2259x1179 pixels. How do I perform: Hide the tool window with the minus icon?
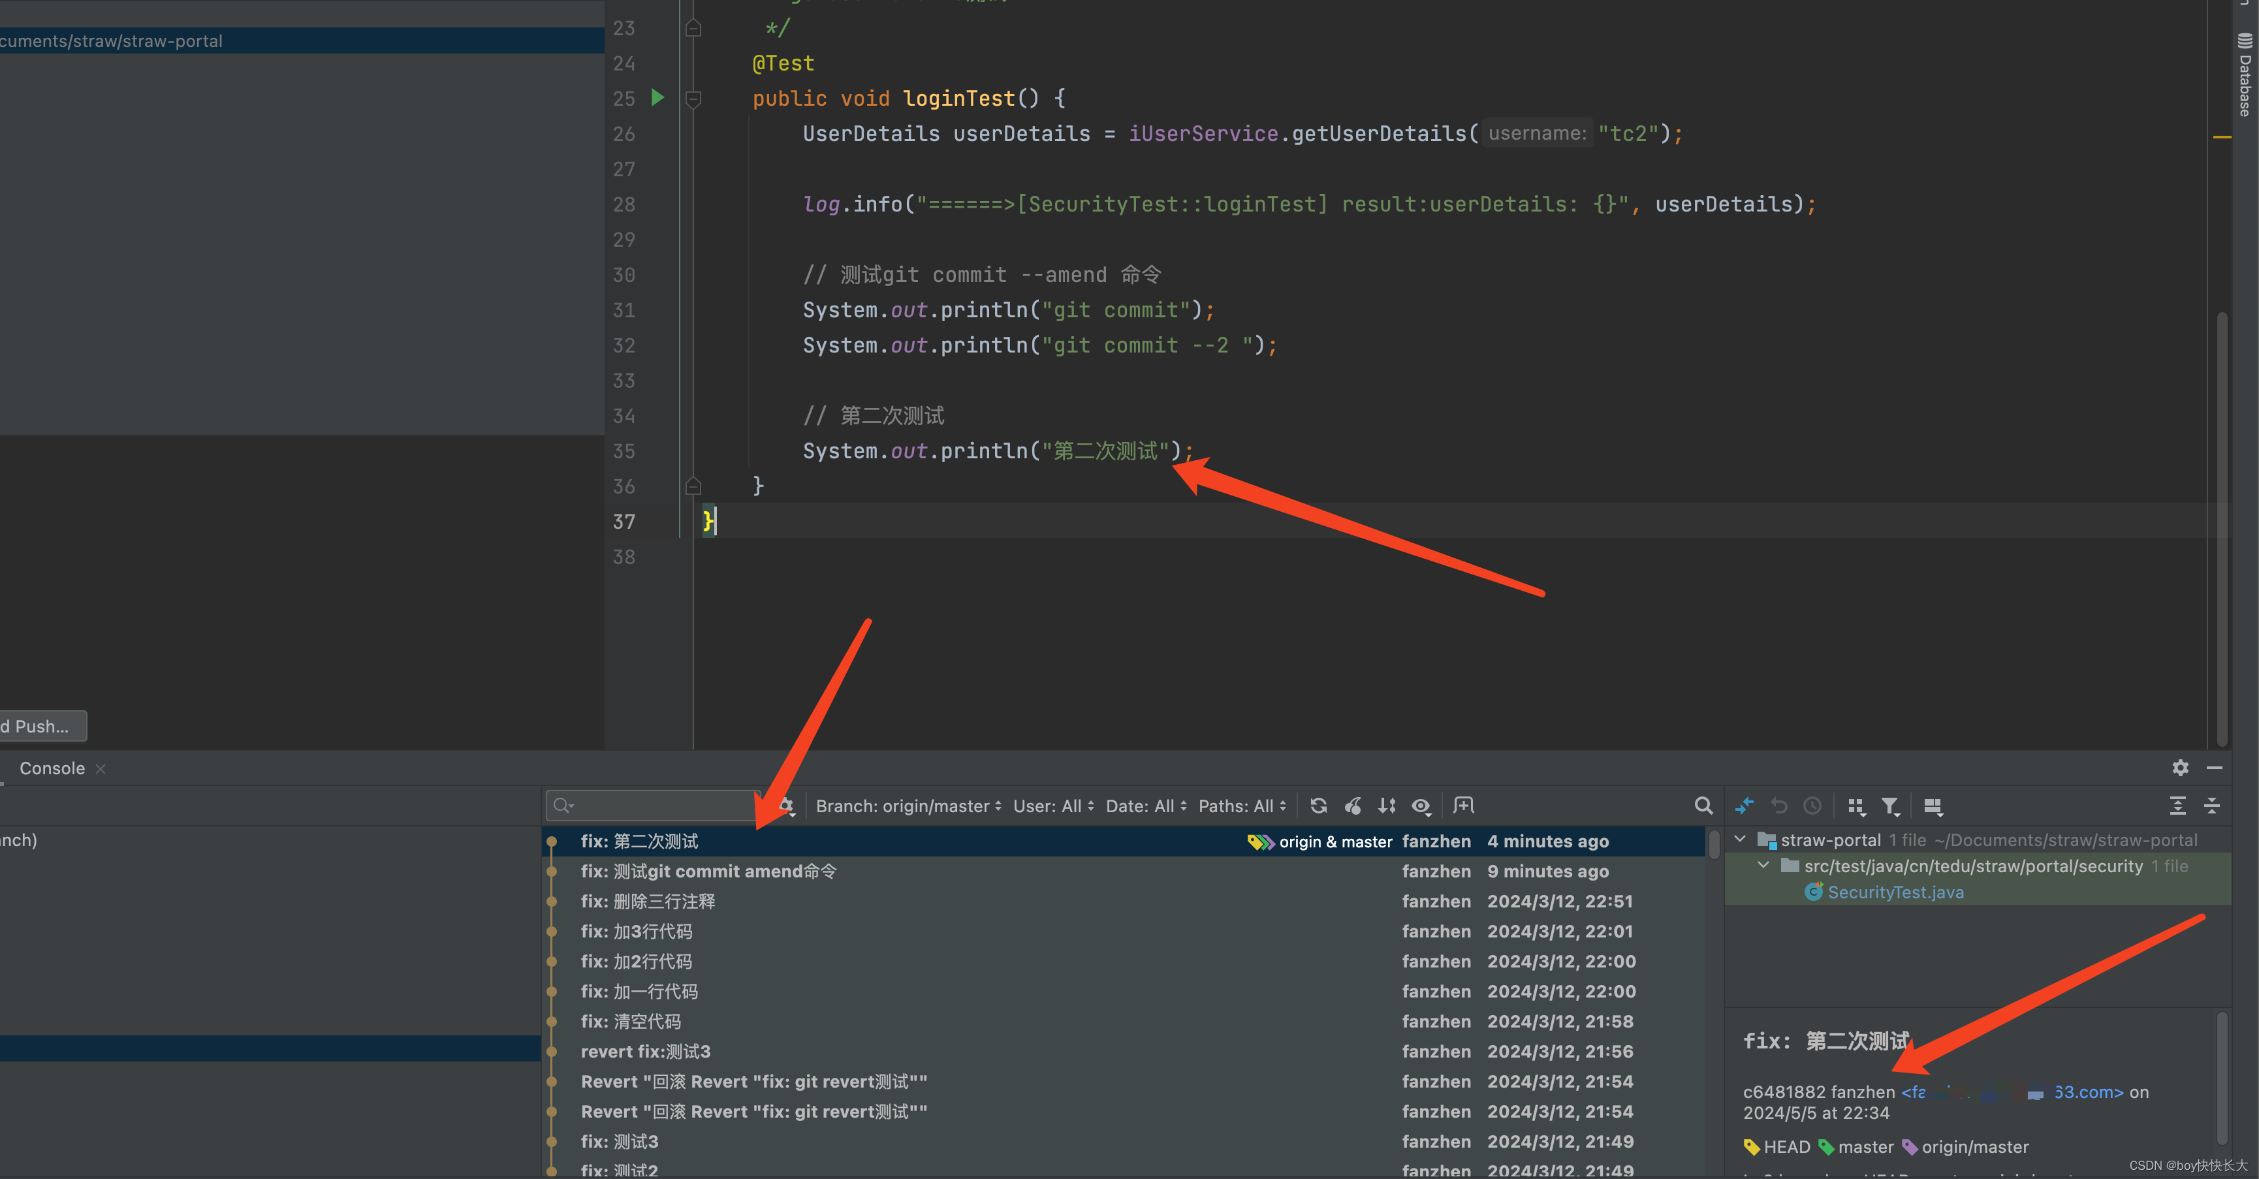click(2214, 768)
